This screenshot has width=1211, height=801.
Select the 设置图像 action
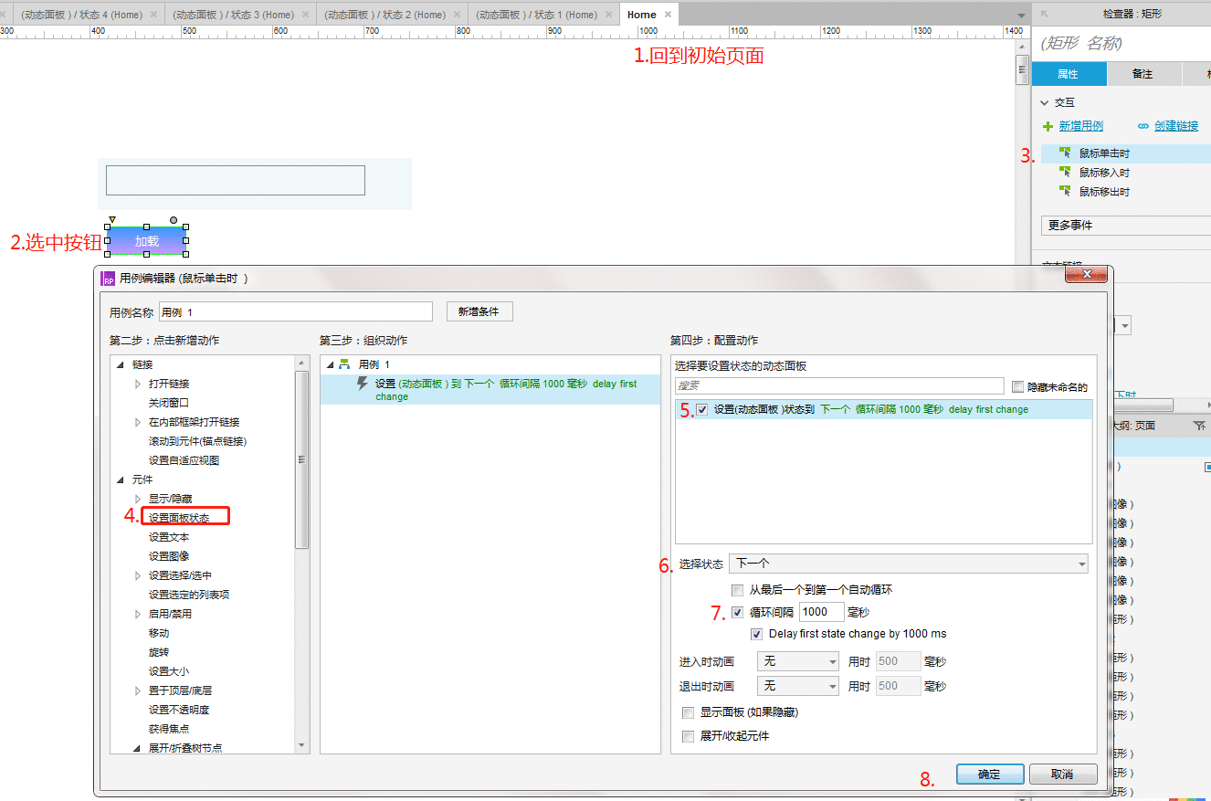click(169, 556)
